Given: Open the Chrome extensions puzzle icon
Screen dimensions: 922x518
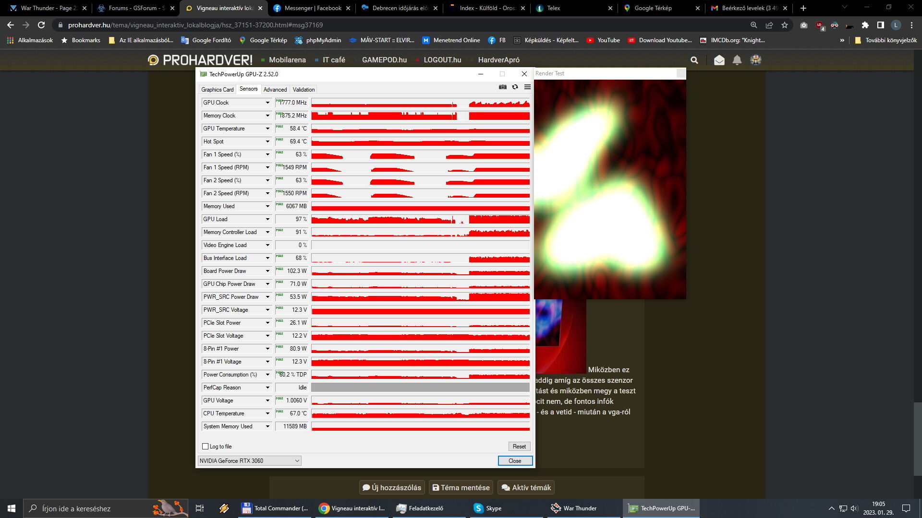Looking at the screenshot, I should 865,25.
